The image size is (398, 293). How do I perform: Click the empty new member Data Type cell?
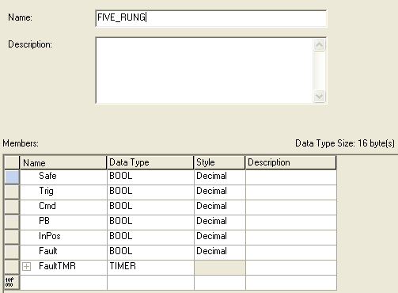150,283
